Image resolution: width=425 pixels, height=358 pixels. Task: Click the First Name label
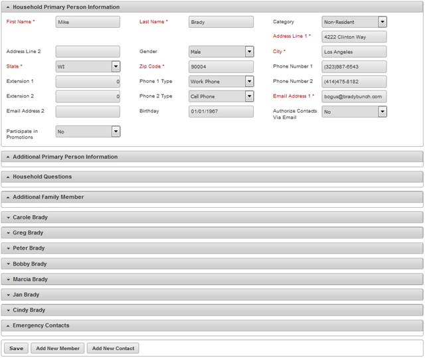click(21, 22)
